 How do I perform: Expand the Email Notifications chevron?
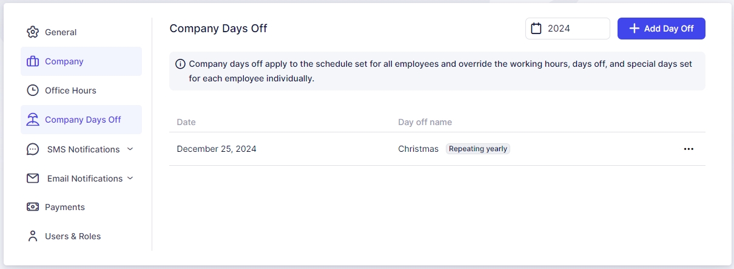tap(130, 178)
